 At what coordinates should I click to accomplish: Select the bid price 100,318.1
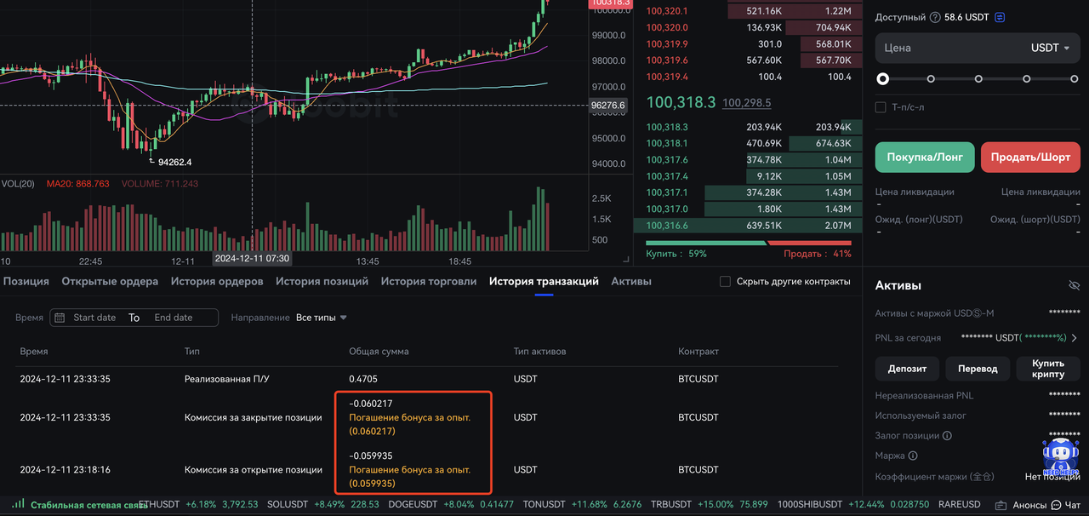668,144
